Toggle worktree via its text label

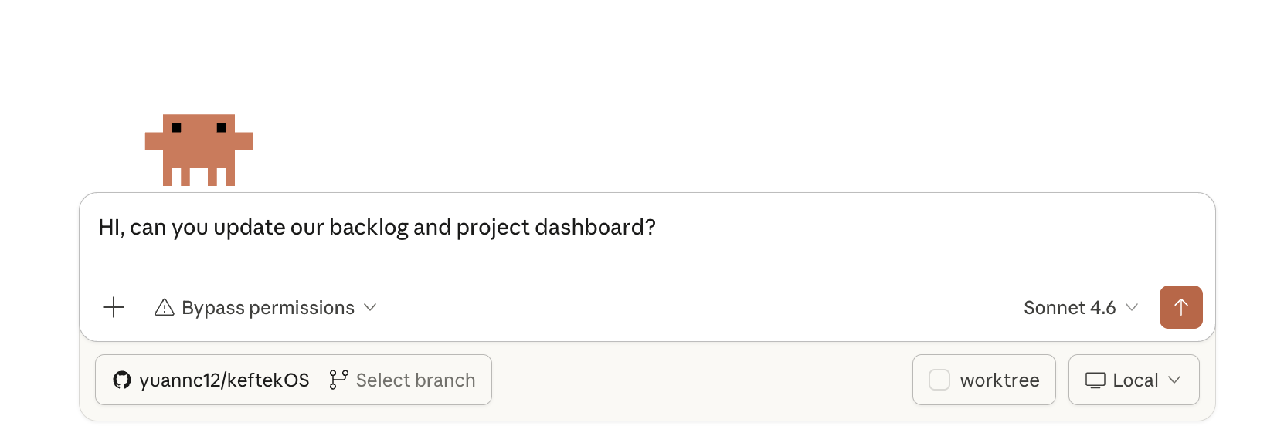point(999,380)
